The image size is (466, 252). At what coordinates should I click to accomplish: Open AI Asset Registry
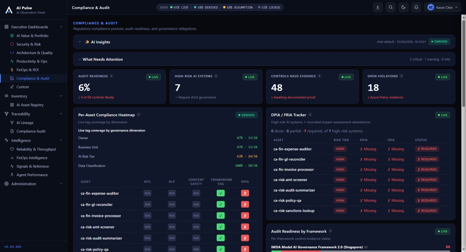pos(30,105)
